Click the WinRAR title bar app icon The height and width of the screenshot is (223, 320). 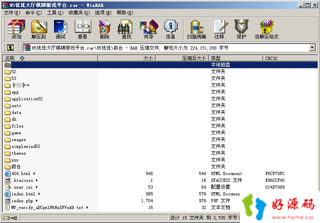5,5
